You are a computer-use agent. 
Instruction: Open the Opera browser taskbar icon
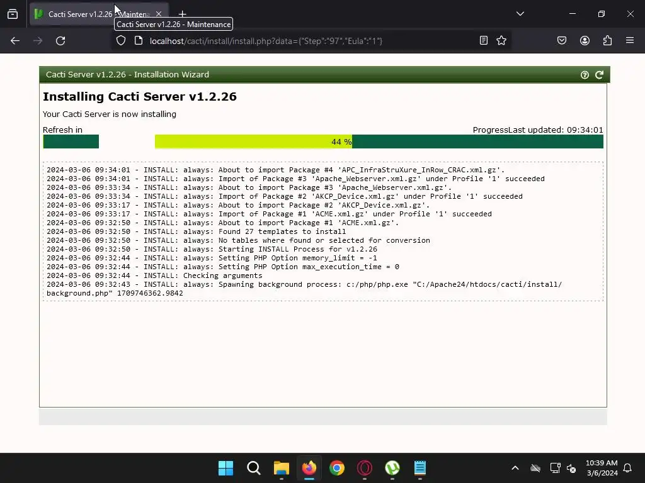tap(365, 468)
